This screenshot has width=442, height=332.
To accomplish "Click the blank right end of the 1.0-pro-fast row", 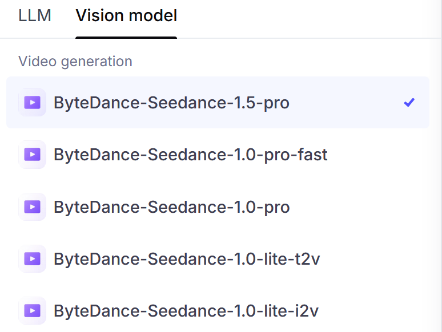I will pos(388,155).
